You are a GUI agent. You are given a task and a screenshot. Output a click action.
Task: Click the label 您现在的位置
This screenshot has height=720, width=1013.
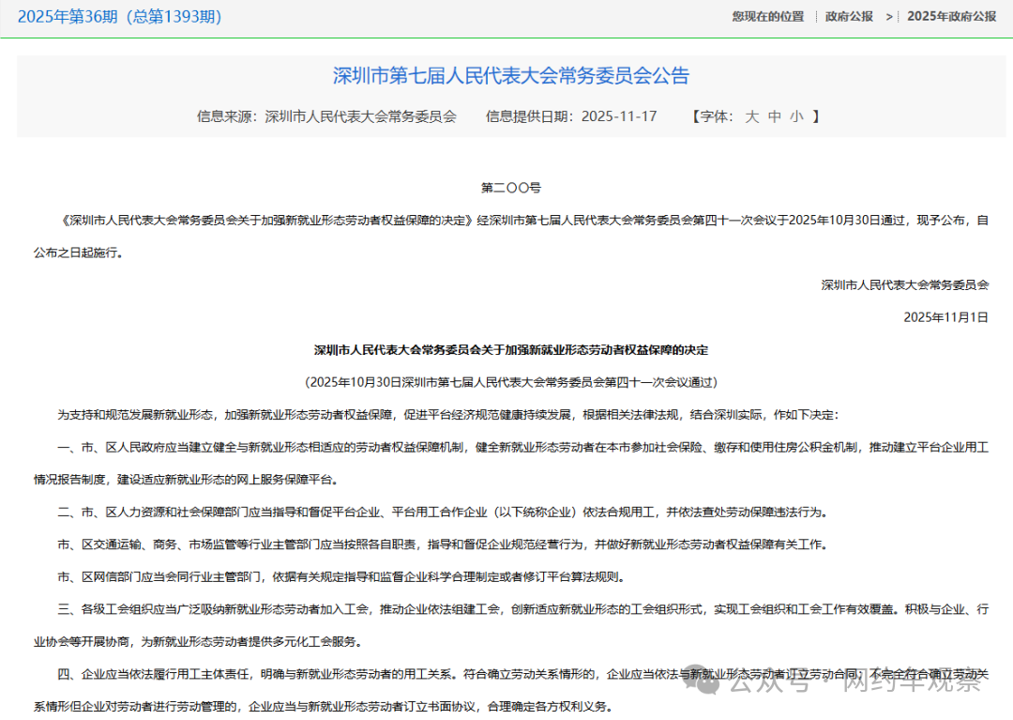tap(768, 17)
